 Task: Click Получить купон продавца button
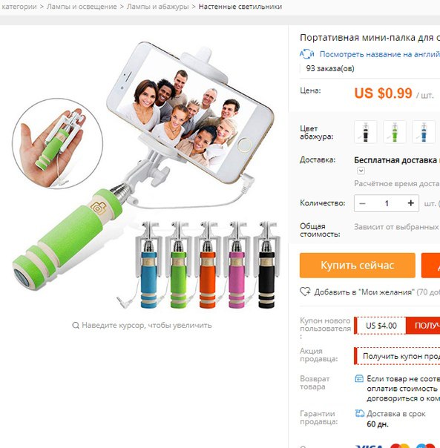pyautogui.click(x=397, y=356)
